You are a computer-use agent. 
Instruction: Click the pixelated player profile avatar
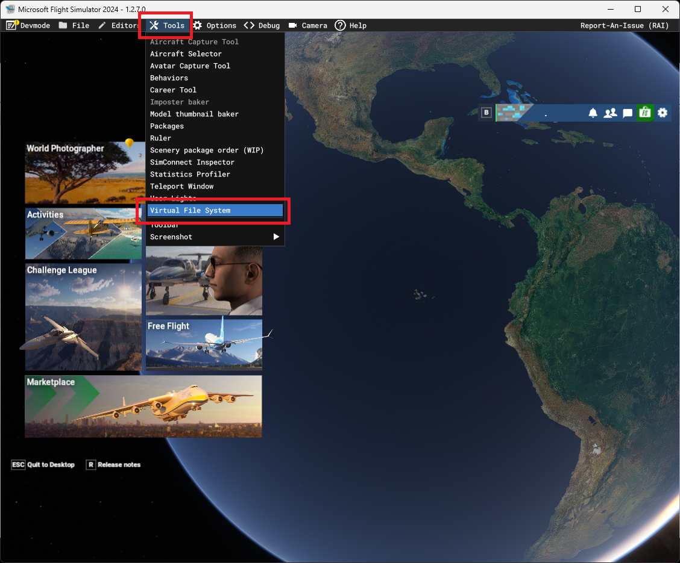pos(513,113)
